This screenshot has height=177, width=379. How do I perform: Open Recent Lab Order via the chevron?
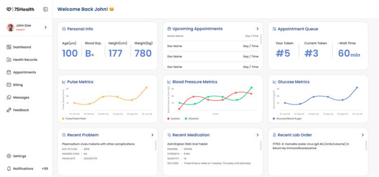[x=362, y=135]
